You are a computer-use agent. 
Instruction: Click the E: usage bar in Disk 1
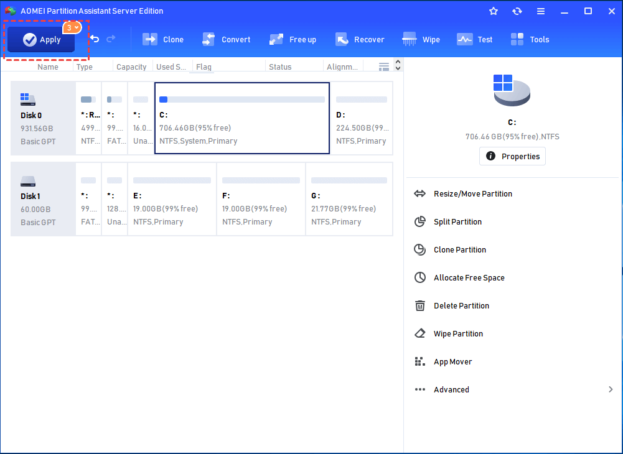click(172, 181)
